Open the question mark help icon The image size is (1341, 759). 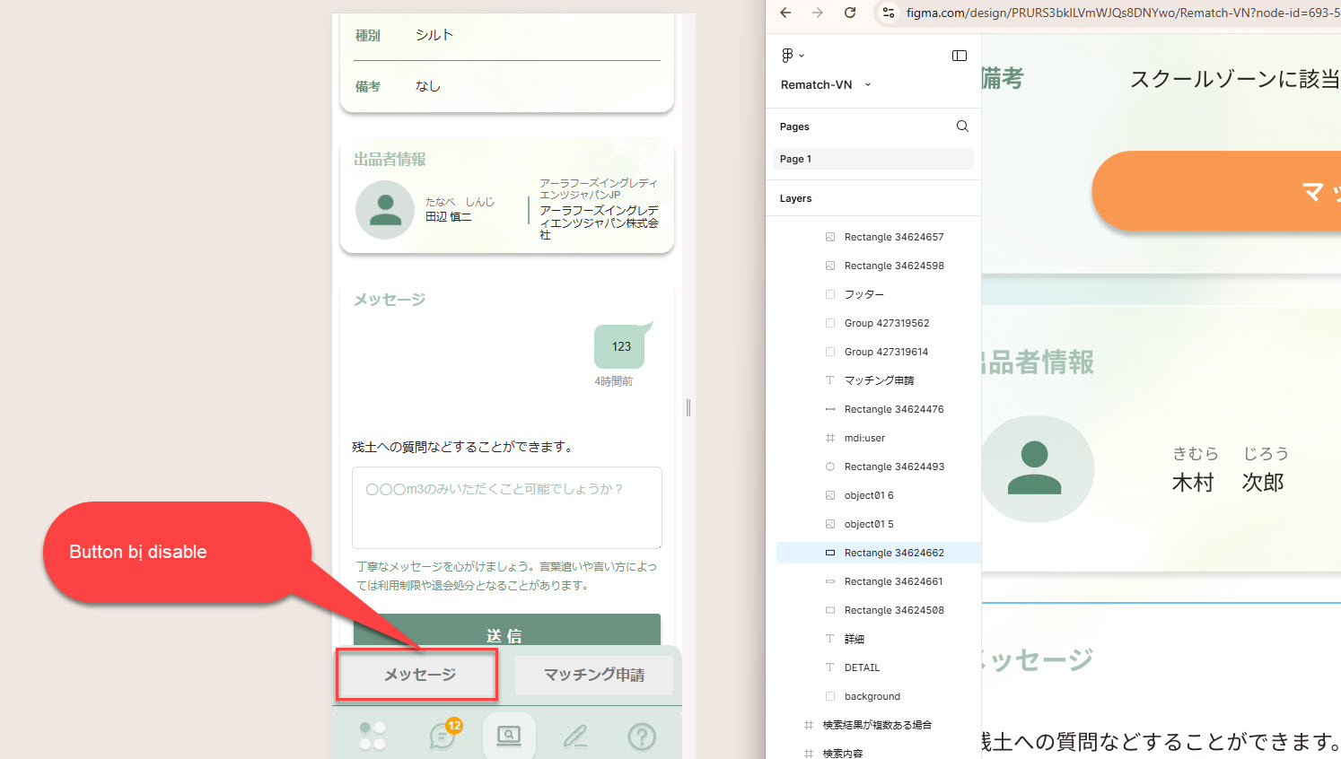642,736
